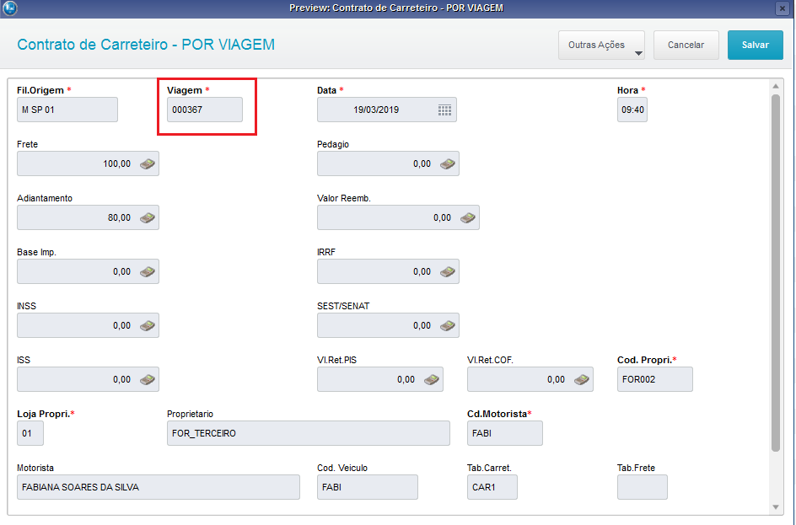Click the heading Contrato de Carreteiro - POR VIAGEM
The height and width of the screenshot is (525, 796).
click(146, 45)
